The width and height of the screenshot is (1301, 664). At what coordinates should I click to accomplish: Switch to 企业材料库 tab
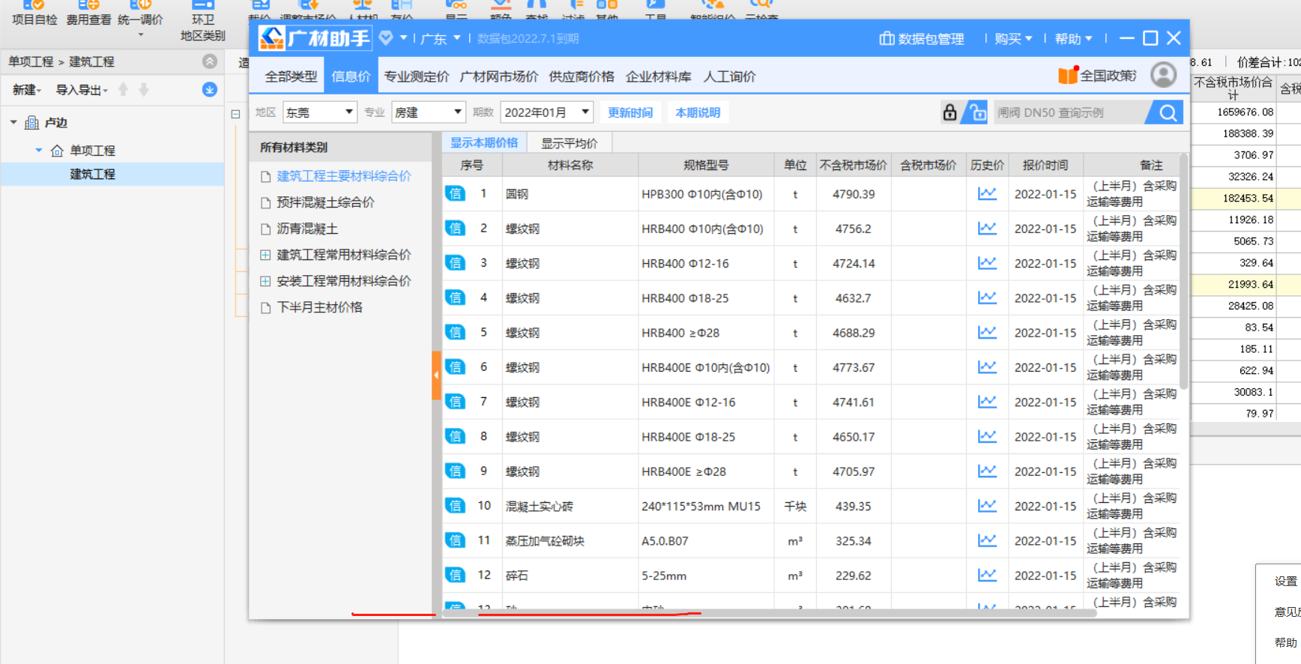point(659,76)
